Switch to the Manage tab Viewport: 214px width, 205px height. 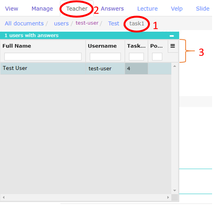coord(42,9)
